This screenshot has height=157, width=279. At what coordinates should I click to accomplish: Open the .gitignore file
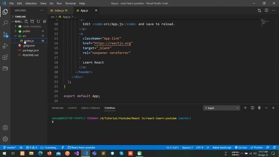coord(29,45)
